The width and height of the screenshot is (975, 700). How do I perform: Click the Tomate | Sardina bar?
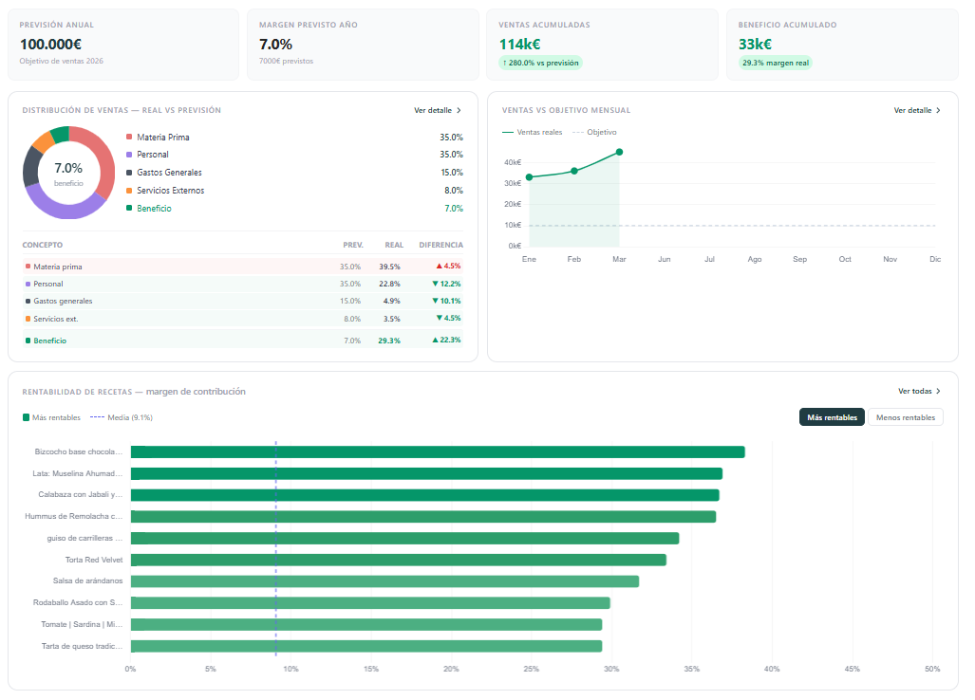(x=366, y=625)
